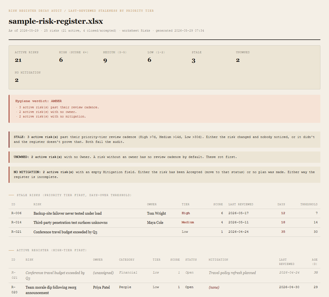
Task: Click the Medium tier cell for R-014
Action: point(188,222)
